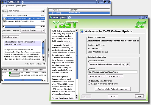151x105 pixels.
Task: Click the New Server... button
Action: (x=96, y=76)
